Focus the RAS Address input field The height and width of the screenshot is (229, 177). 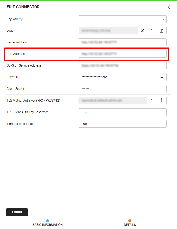tap(122, 54)
